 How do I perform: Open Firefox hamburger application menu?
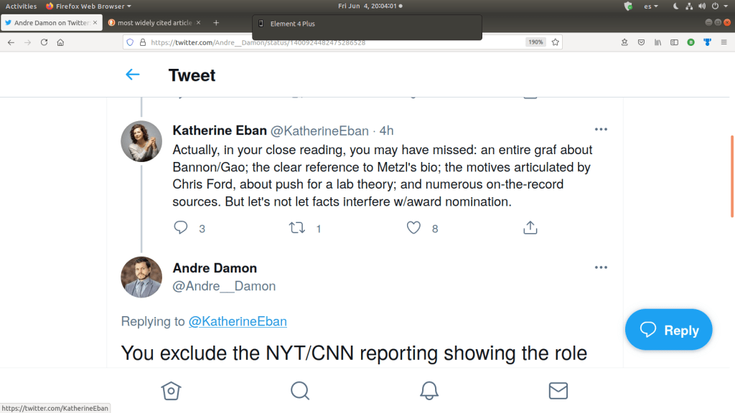pos(723,42)
